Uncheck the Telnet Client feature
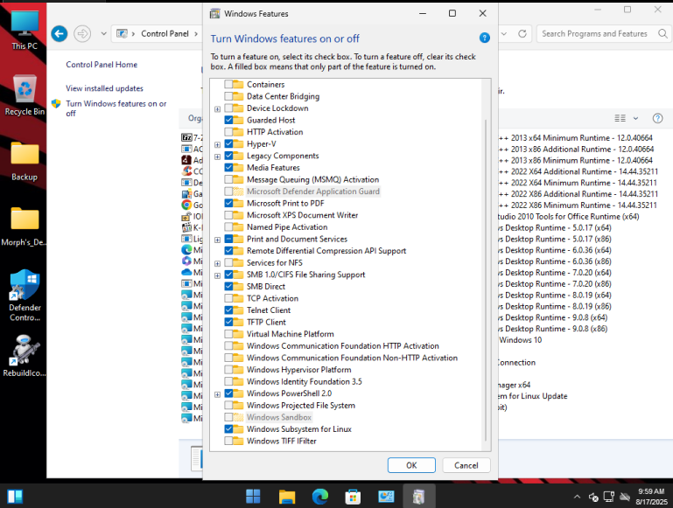Image resolution: width=673 pixels, height=508 pixels. [x=228, y=310]
